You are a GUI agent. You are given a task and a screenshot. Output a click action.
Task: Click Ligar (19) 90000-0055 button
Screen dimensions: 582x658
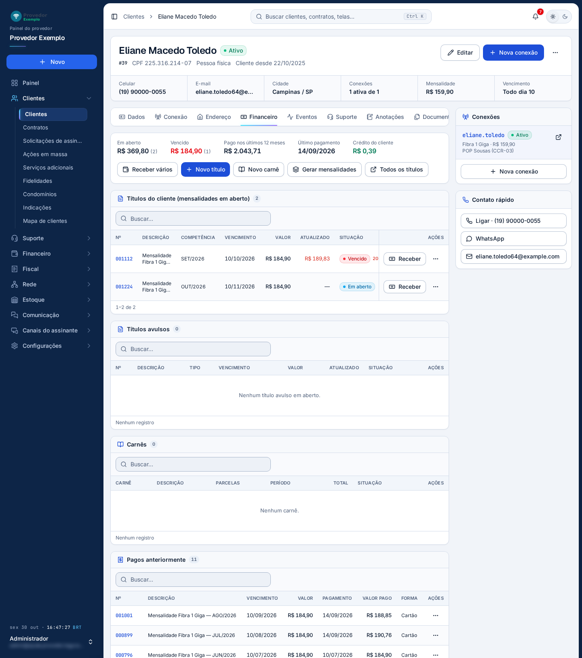pyautogui.click(x=514, y=221)
